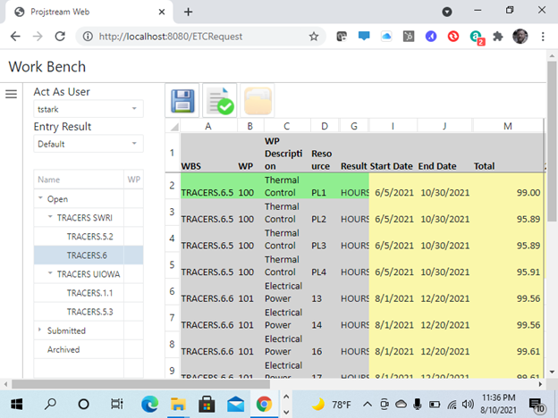558x418 pixels.
Task: Click the purple round extension icon
Action: (431, 37)
